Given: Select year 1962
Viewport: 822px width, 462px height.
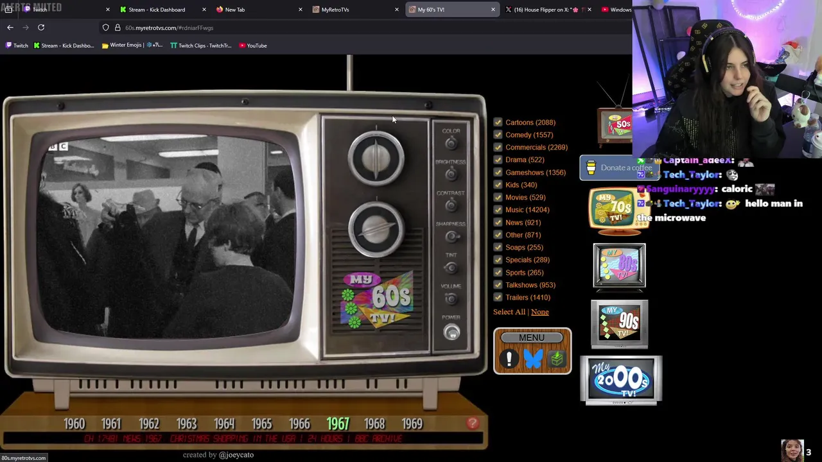Looking at the screenshot, I should 148,424.
